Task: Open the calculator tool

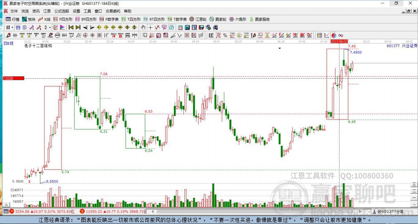Action: (x=187, y=27)
